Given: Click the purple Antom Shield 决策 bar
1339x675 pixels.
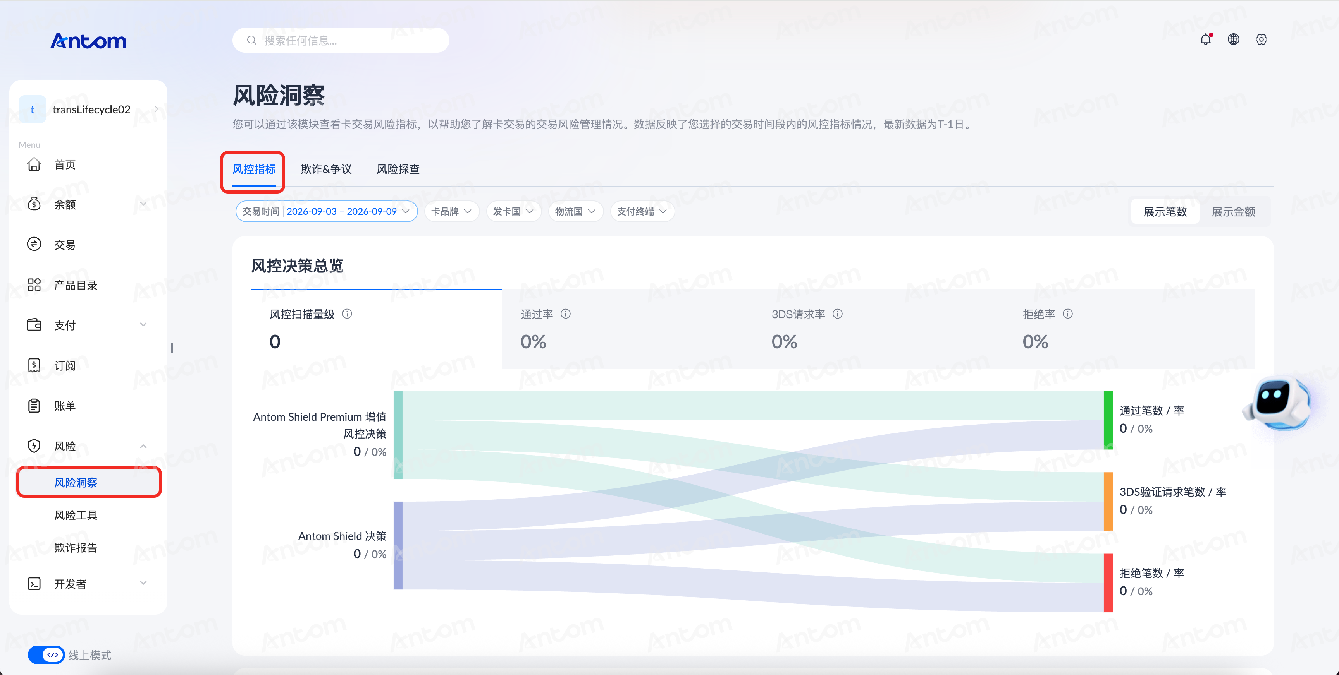Looking at the screenshot, I should [x=398, y=545].
